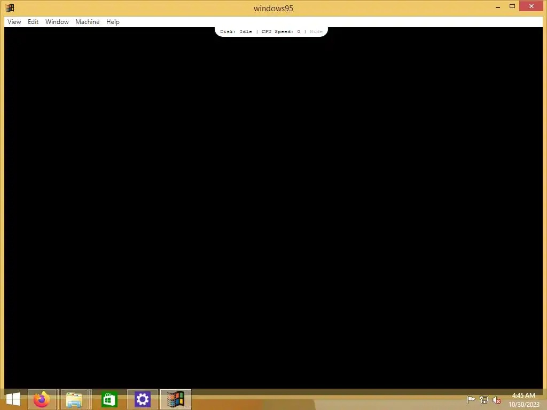
Task: Click the Hide link in status overlay
Action: [316, 31]
